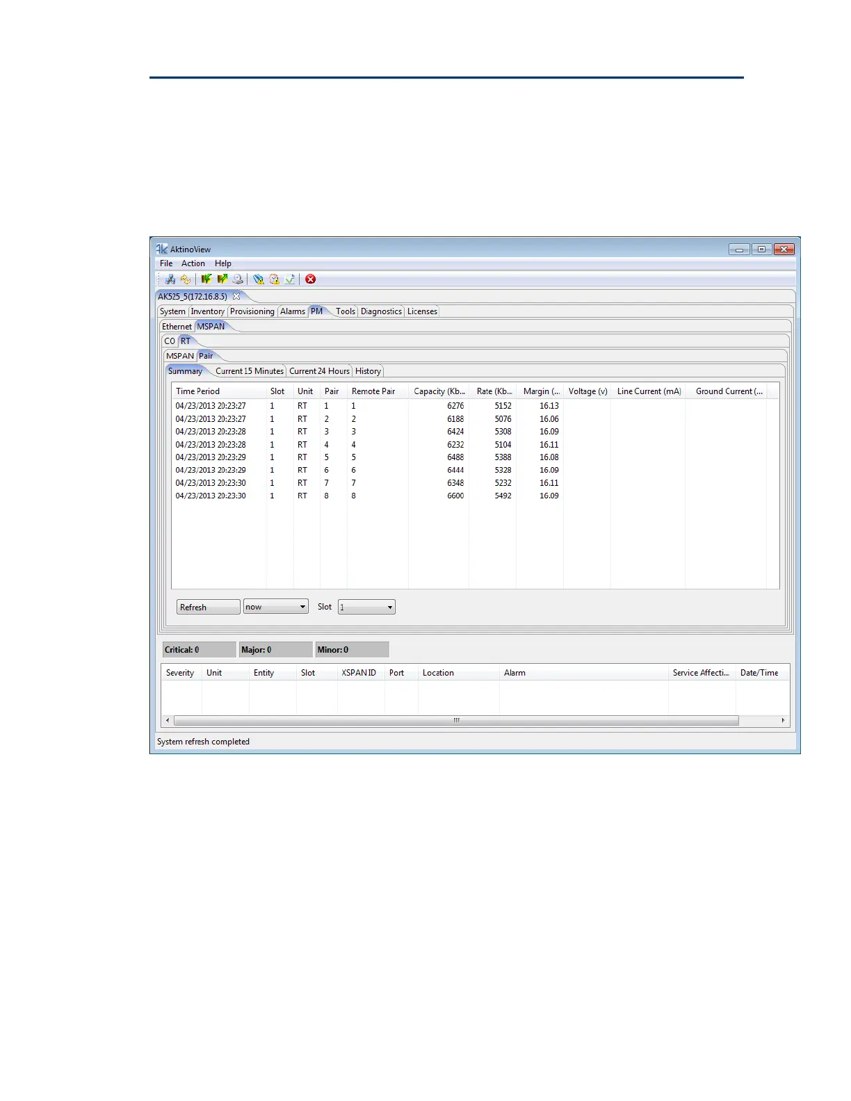Select the RT tab

[186, 341]
